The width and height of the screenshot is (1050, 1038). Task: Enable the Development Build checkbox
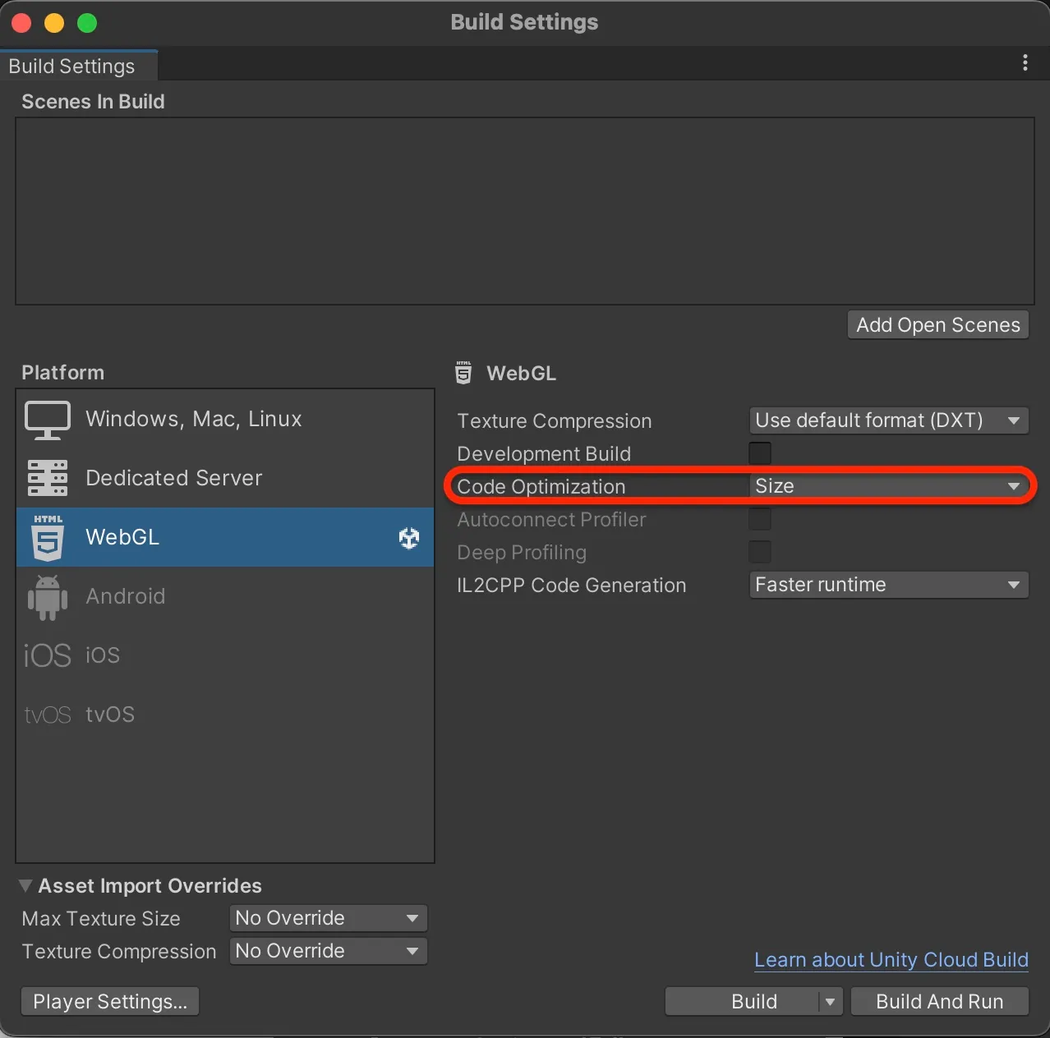[x=760, y=453]
